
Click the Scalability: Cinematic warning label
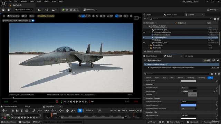coord(46,16)
